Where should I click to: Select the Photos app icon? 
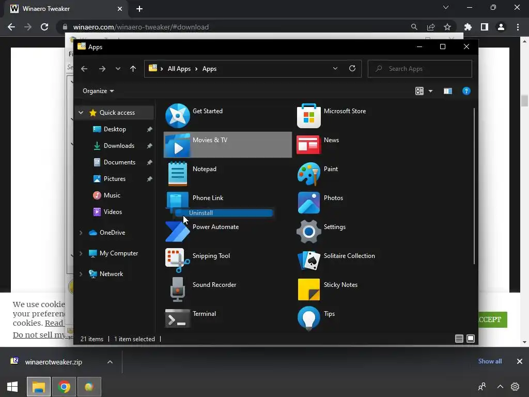click(309, 203)
